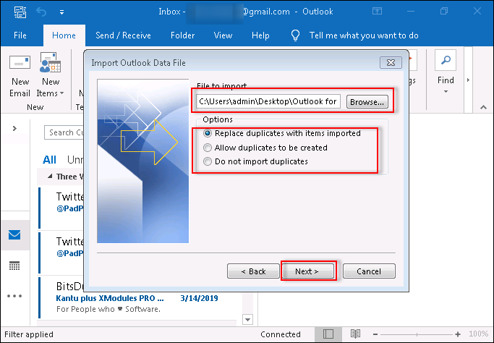This screenshot has height=343, width=494.
Task: Open the Customize Quick Access Toolbar dropdown
Action: click(x=61, y=12)
